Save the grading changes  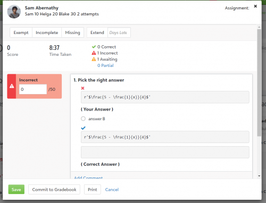(16, 190)
